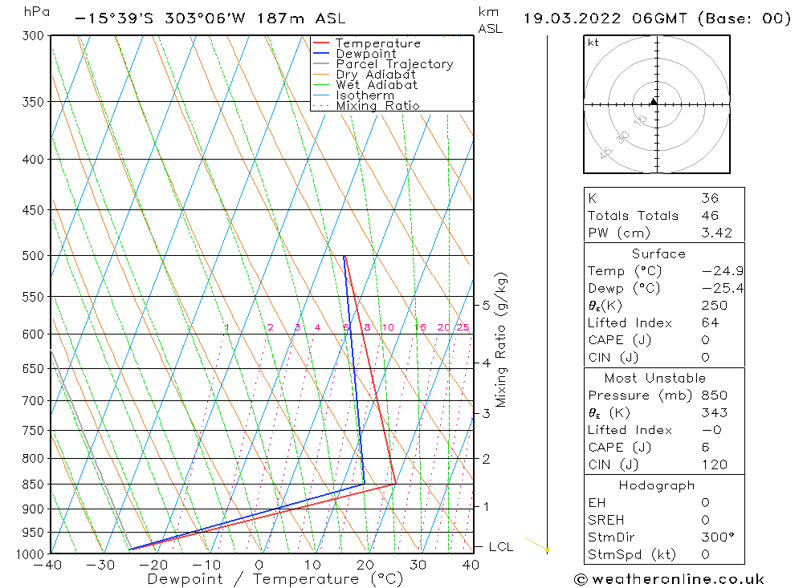Click the hodograph 'kt' unit label

[593, 43]
